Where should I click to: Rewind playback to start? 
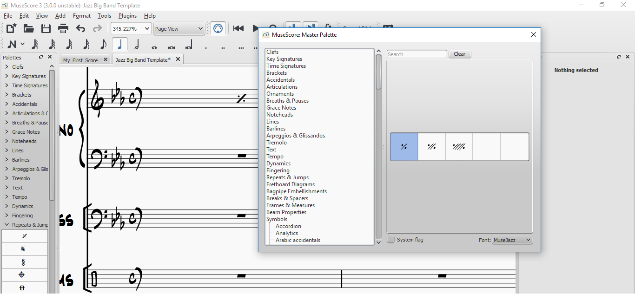[x=238, y=28]
